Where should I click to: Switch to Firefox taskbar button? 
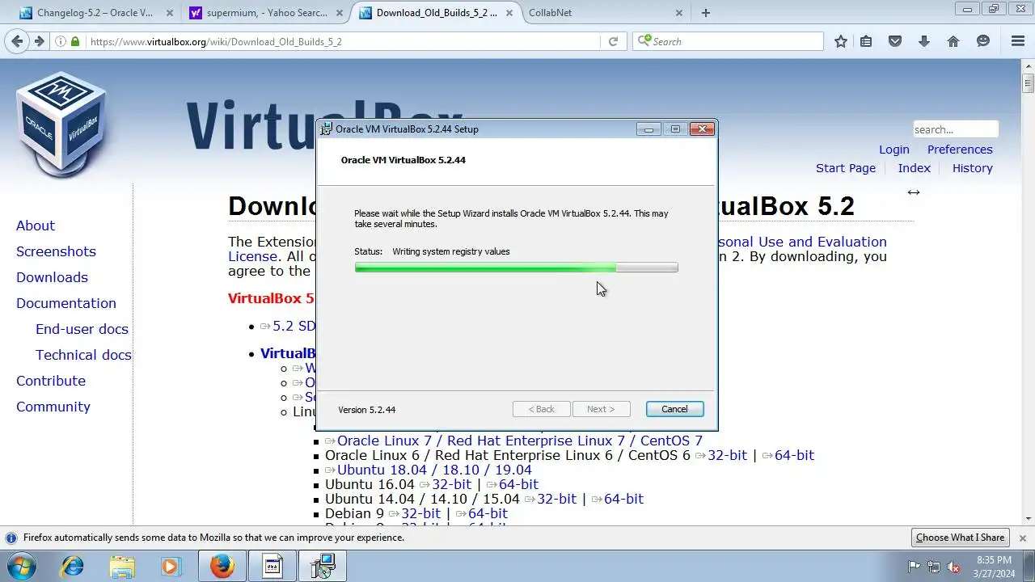(222, 566)
